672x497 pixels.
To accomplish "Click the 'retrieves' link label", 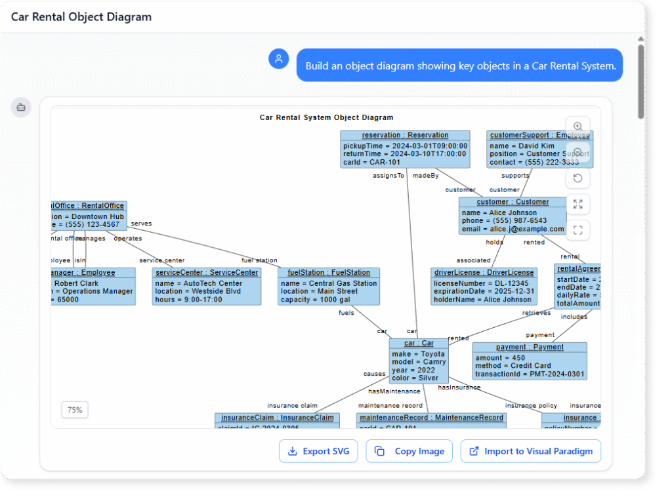I will (536, 313).
